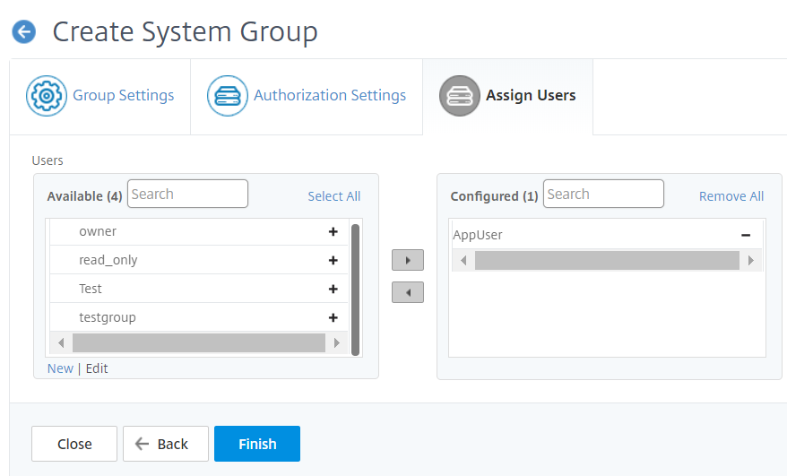Viewport: 787px width, 476px height.
Task: Click Available list vertical scrollbar
Action: (355, 290)
